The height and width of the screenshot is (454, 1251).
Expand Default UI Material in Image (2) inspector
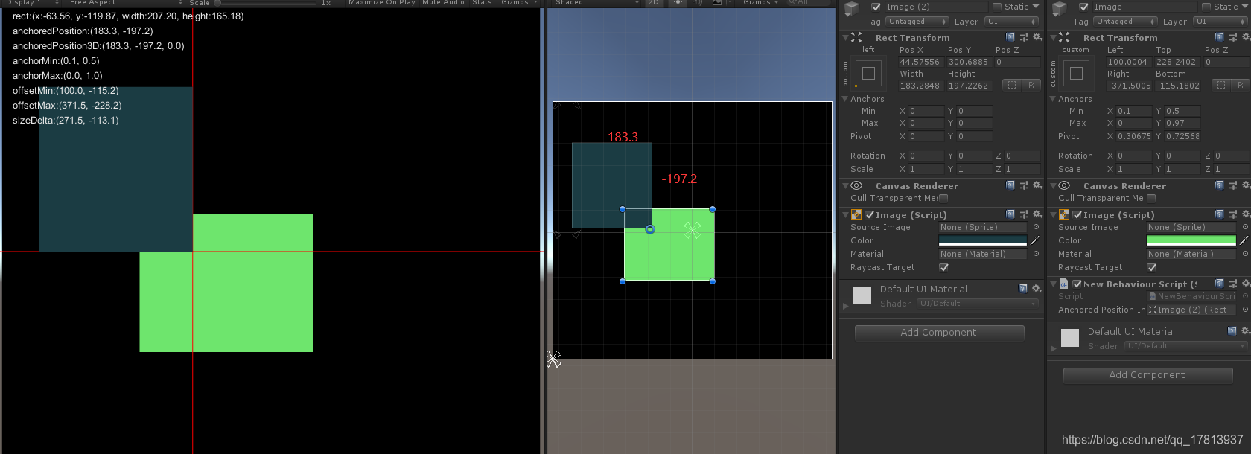tap(845, 305)
